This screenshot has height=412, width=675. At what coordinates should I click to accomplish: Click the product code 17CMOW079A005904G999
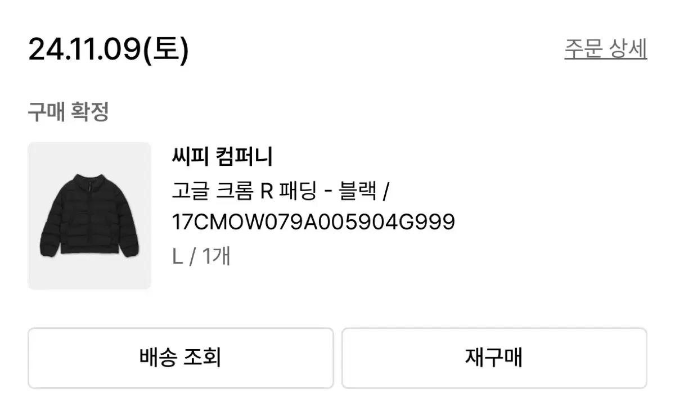coord(313,223)
